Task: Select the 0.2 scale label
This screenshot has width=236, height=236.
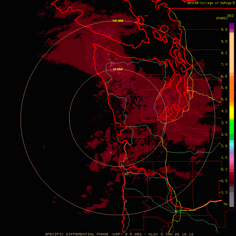Action: click(x=224, y=169)
